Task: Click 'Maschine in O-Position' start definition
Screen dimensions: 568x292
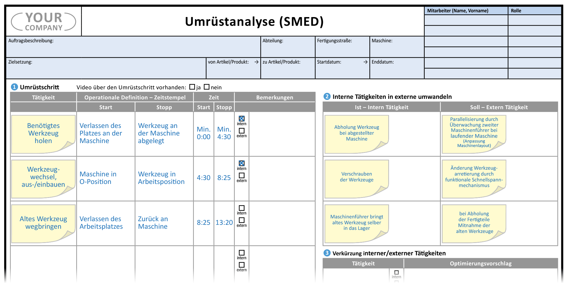Action: 98,178
